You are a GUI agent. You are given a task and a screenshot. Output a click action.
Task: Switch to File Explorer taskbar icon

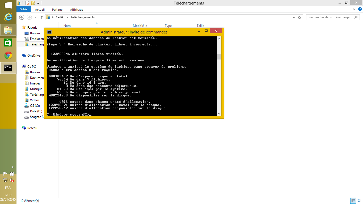8,30
